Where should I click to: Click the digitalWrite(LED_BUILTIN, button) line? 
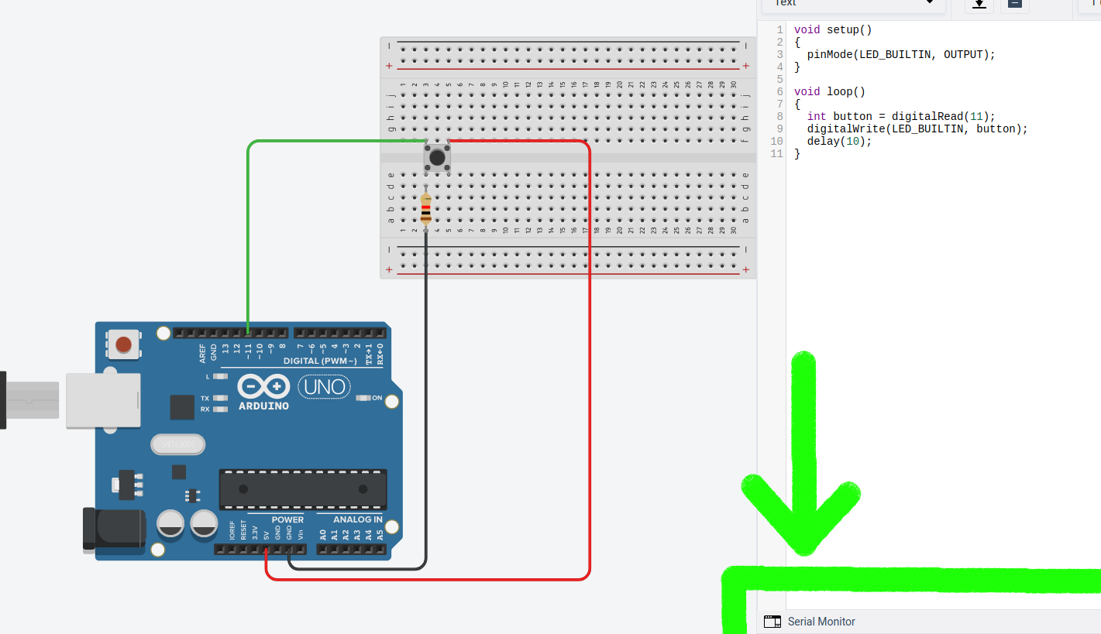[x=917, y=129]
